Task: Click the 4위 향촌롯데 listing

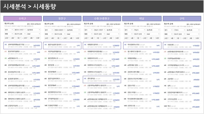Action: click(62, 66)
